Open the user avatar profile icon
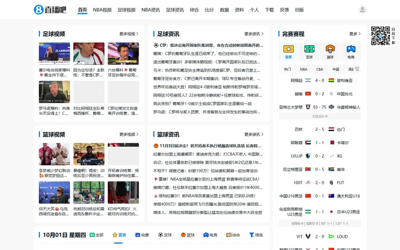This screenshot has height=250, width=400. [362, 10]
